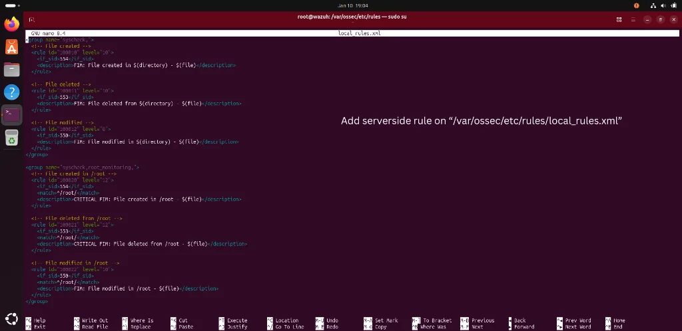Click the volume speaker icon in the top bar
Image resolution: width=682 pixels, height=331 pixels.
[x=663, y=5]
